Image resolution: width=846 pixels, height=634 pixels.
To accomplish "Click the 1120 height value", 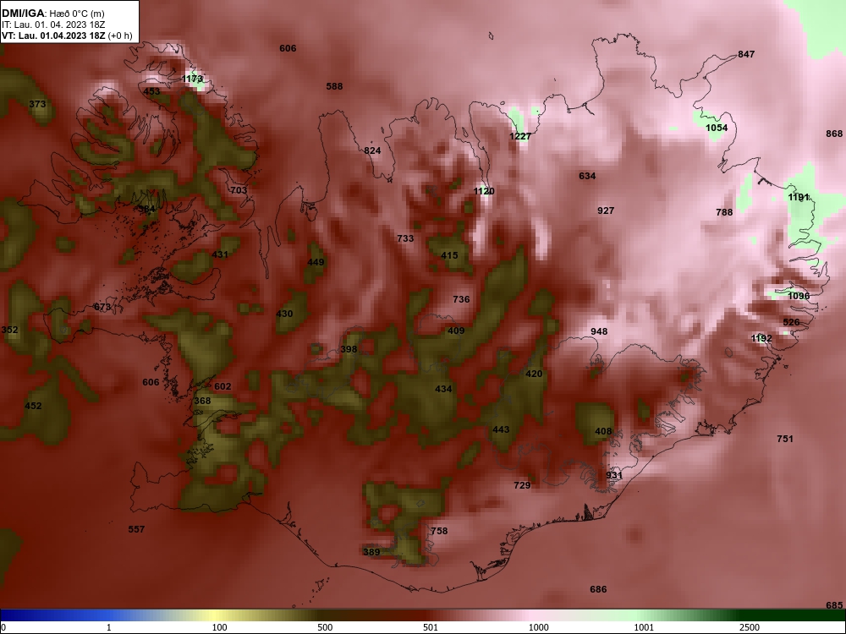I will point(484,191).
